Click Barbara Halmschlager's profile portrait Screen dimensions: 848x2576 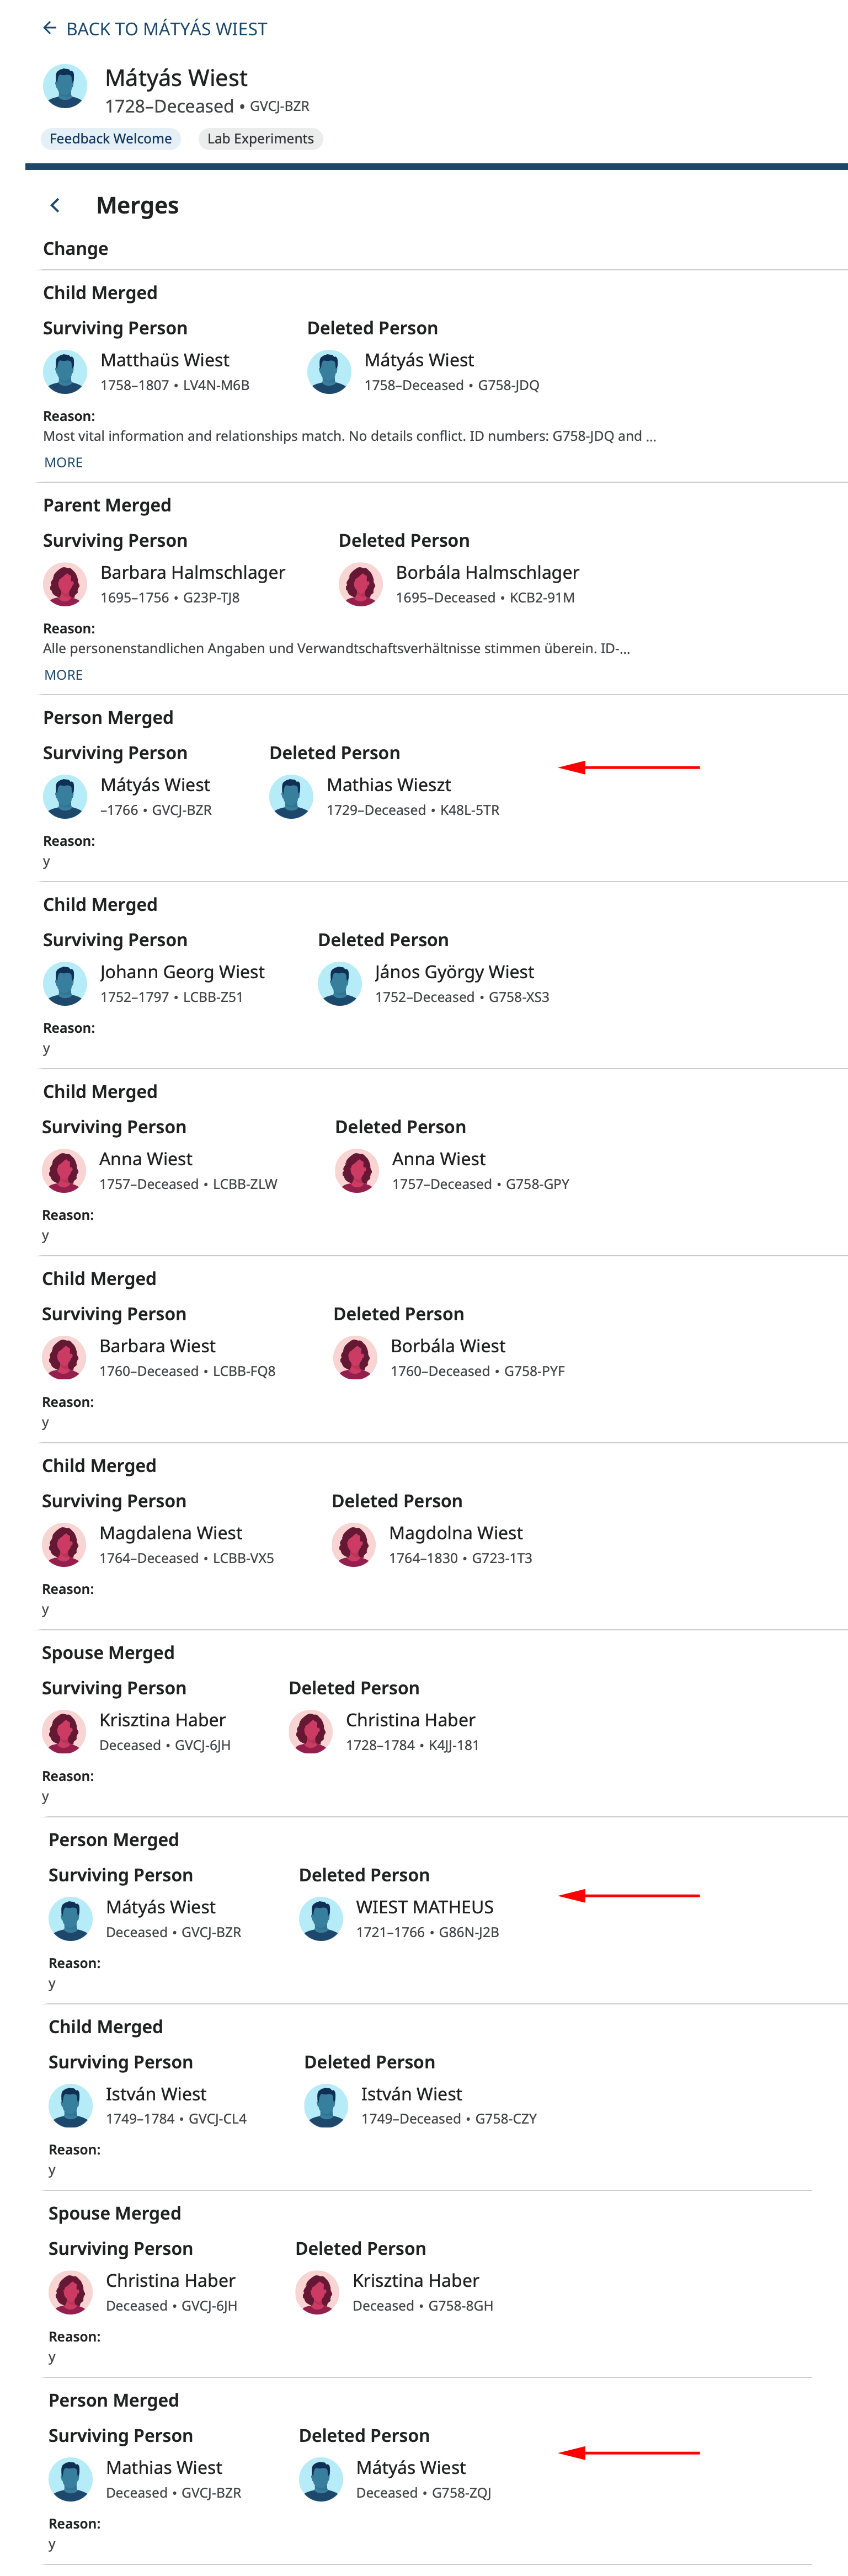[x=65, y=584]
